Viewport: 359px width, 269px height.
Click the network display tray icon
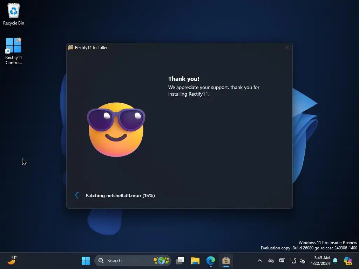[293, 261]
